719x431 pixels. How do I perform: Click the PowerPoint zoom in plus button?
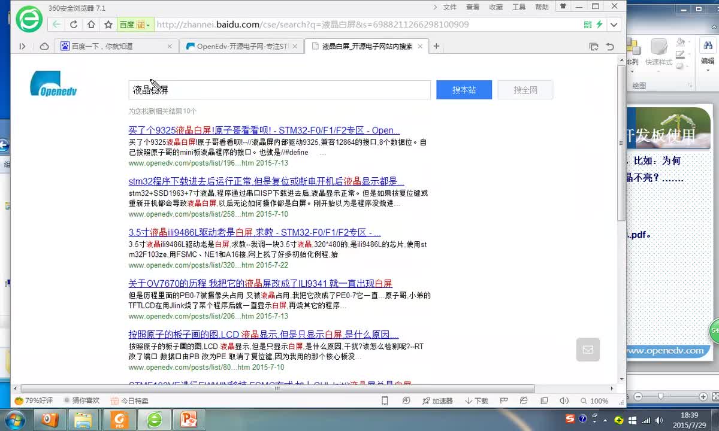pyautogui.click(x=703, y=396)
